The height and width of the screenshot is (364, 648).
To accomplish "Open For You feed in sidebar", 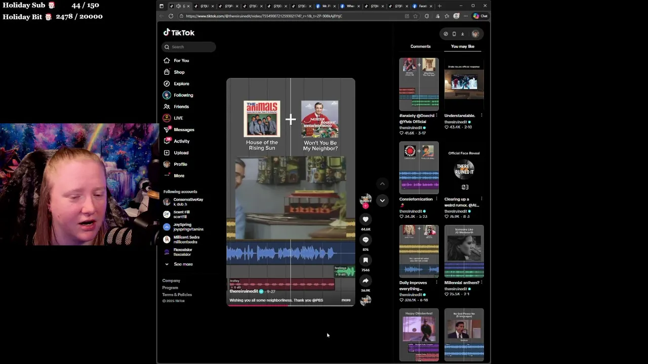I will [177, 61].
